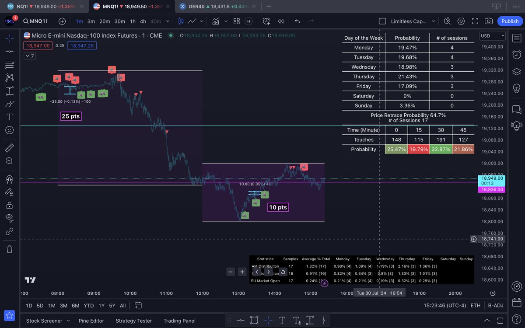This screenshot has height=328, width=525.
Task: Add symbol with the plus circle icon
Action: click(62, 21)
